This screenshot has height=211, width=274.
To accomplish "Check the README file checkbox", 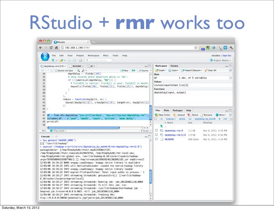I will point(157,139).
